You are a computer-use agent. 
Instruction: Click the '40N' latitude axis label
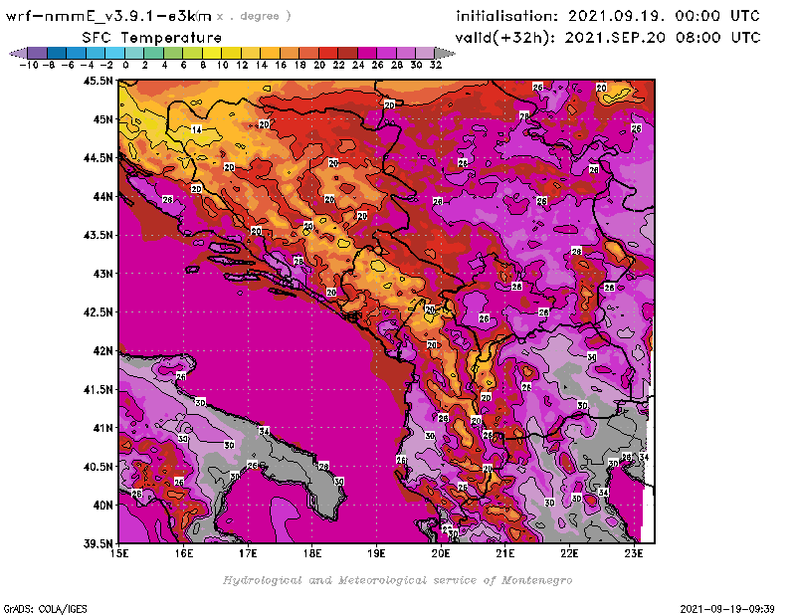103,506
